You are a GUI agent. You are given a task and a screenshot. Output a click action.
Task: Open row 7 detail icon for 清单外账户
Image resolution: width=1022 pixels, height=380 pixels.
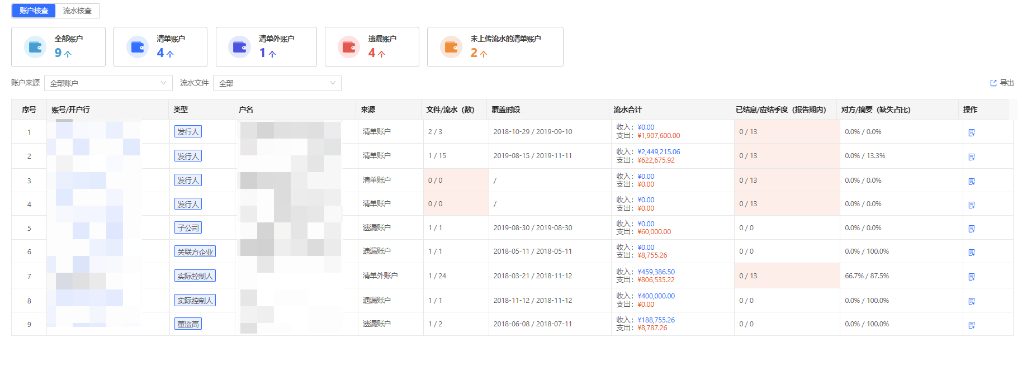[x=971, y=277]
